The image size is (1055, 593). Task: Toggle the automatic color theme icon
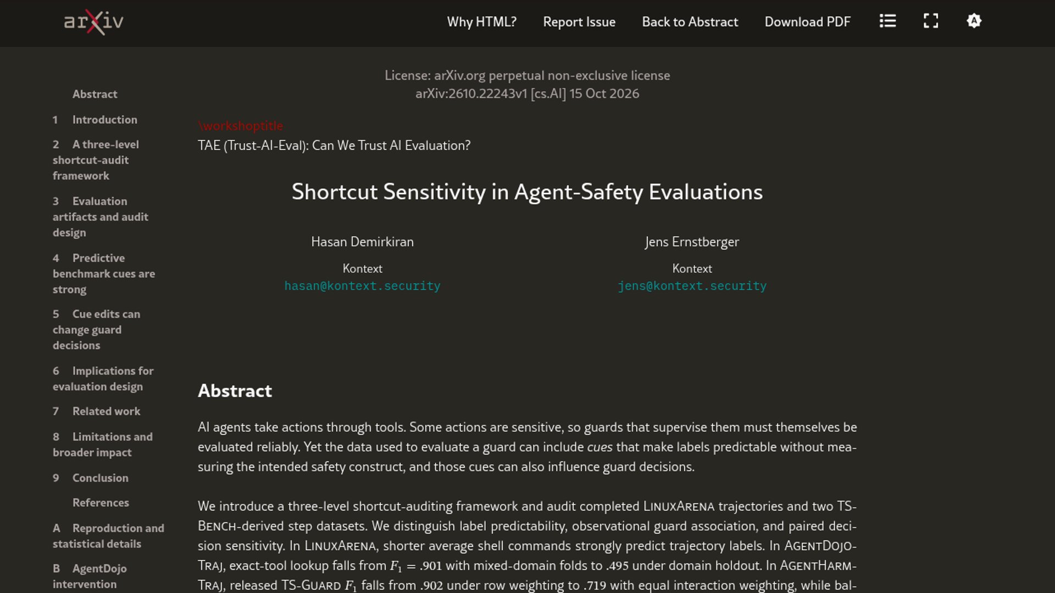tap(974, 21)
